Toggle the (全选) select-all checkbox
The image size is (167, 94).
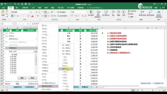(x=12, y=55)
